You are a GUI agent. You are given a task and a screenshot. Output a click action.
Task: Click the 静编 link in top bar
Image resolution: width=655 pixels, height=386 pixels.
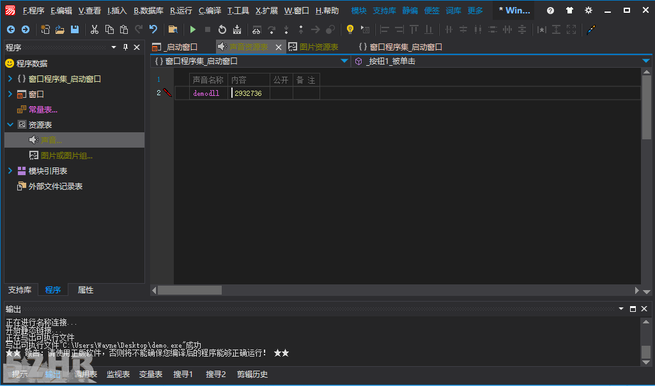tap(410, 10)
